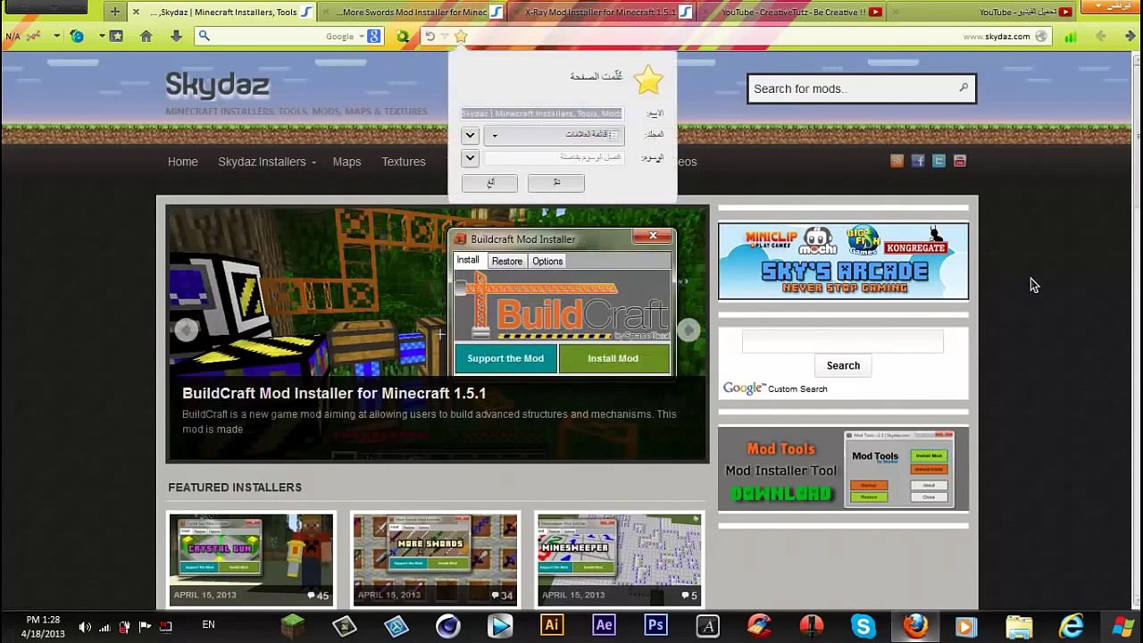This screenshot has width=1143, height=643.
Task: Open Photoshop from the taskbar
Action: click(x=655, y=626)
